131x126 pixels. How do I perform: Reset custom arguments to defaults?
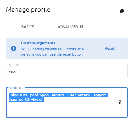(x=110, y=48)
